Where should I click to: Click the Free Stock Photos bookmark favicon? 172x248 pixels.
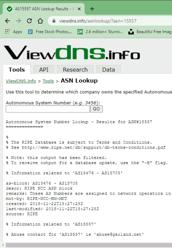(30, 32)
